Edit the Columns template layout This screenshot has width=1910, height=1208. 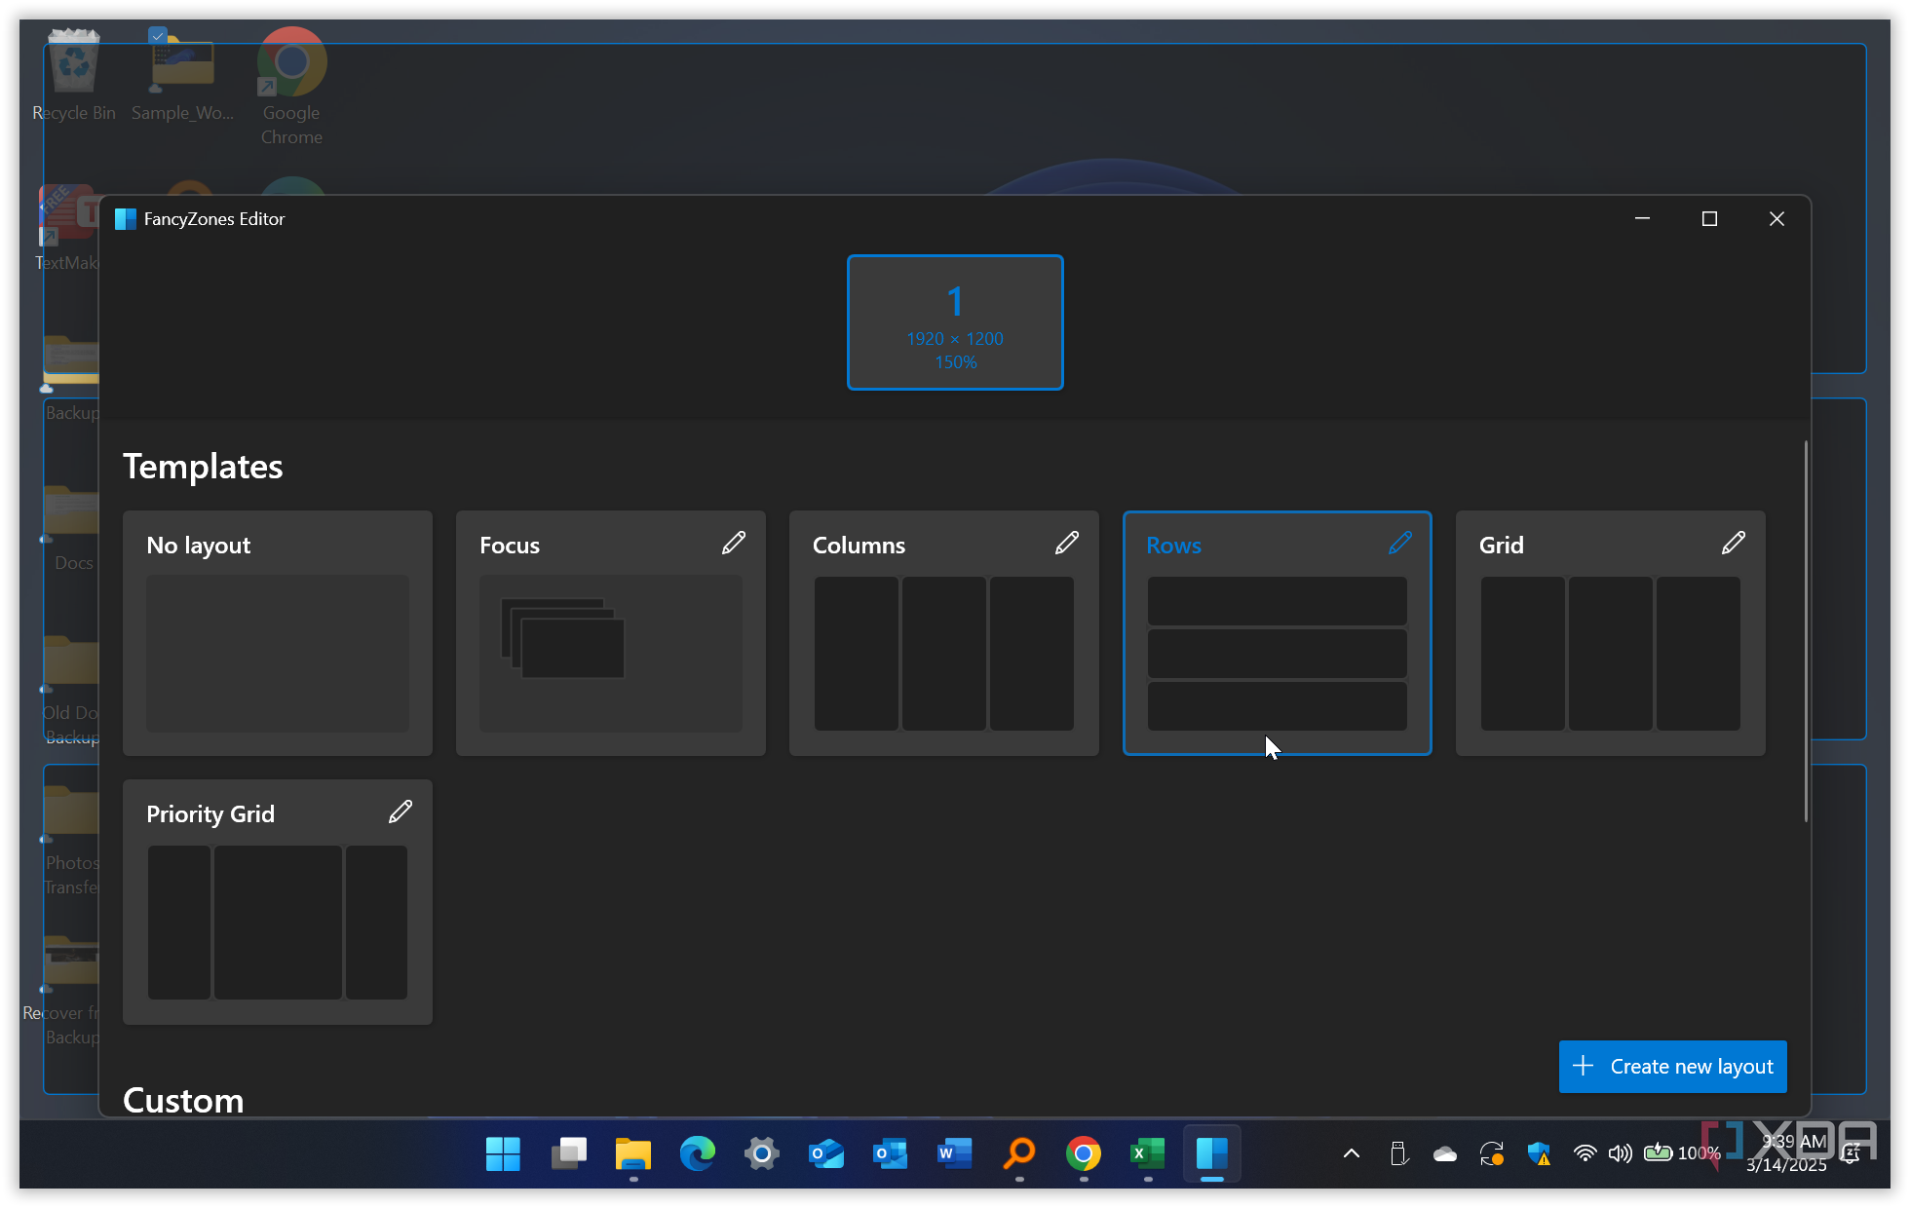click(x=1067, y=544)
